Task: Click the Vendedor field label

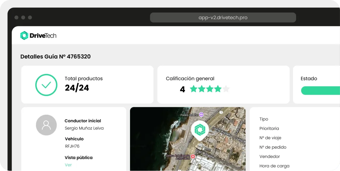Action: click(270, 157)
